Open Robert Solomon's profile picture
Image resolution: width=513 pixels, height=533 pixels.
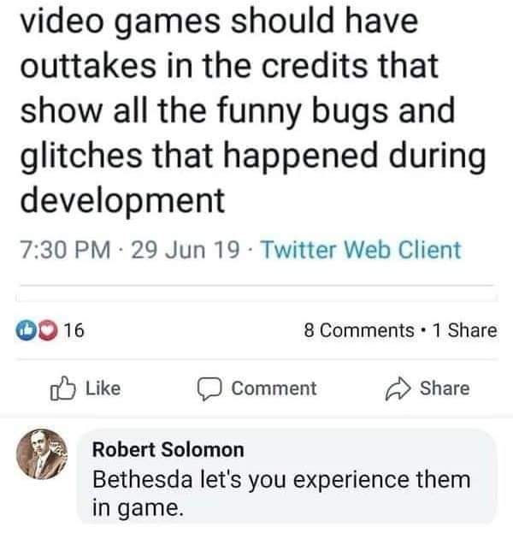click(x=42, y=454)
